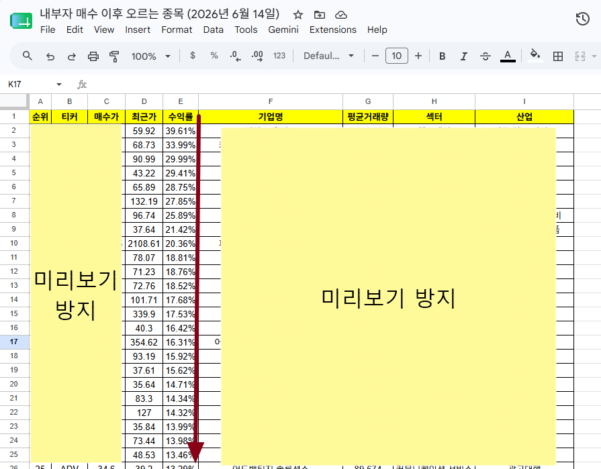Select cell with value 354.62
Viewport: 601px width, 469px height.
[144, 342]
